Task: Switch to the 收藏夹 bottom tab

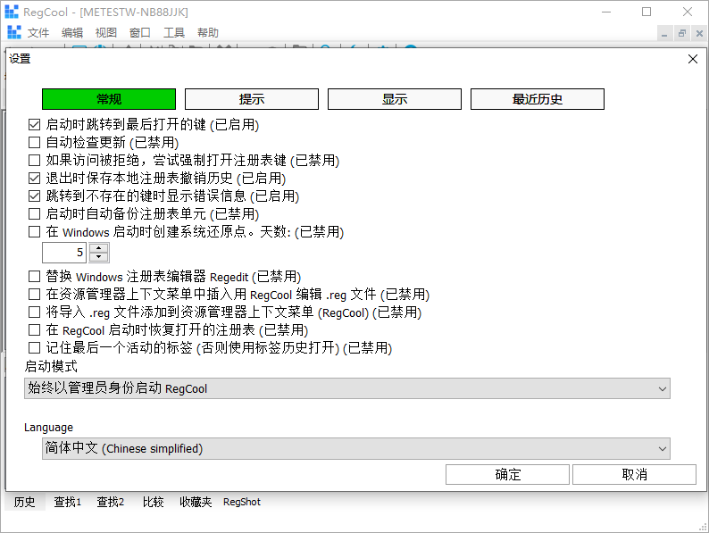Action: pyautogui.click(x=196, y=502)
